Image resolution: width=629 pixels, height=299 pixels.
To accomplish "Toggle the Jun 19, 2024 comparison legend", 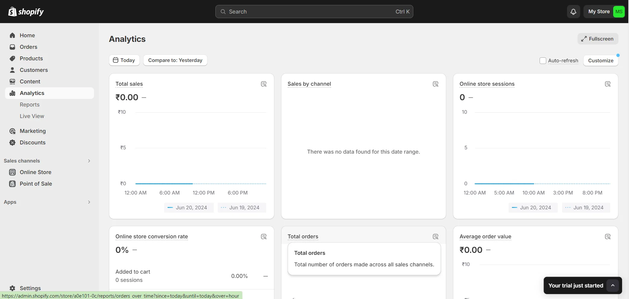I will point(242,208).
